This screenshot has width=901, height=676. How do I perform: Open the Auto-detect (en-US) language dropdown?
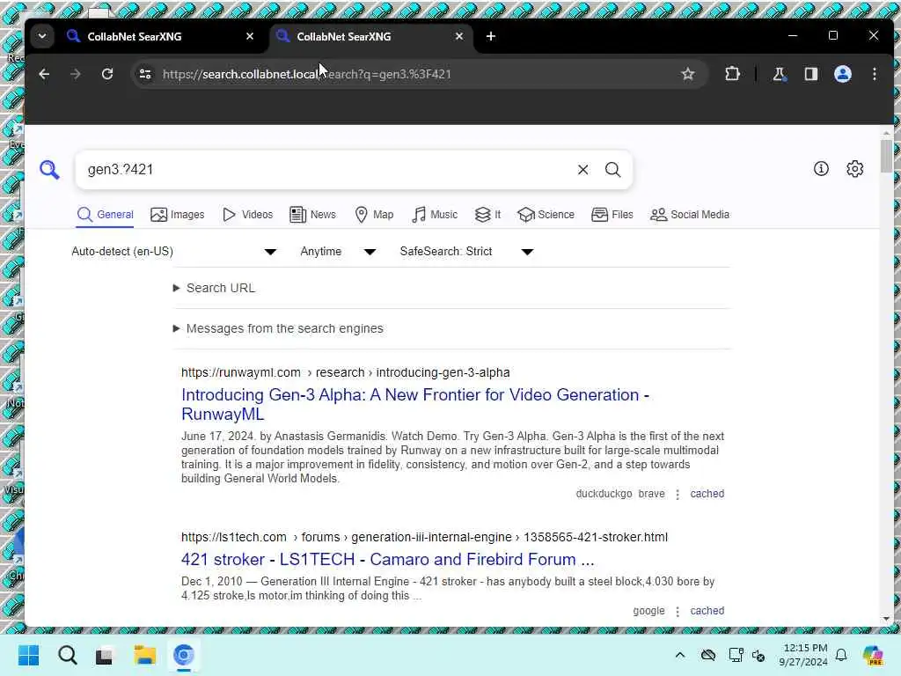(174, 252)
